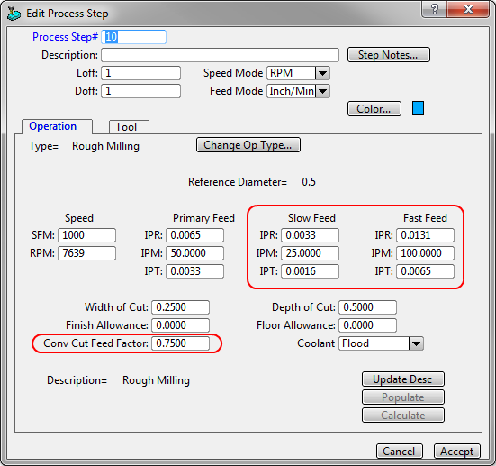Click the Conv Cut Feed Factor field
Image resolution: width=496 pixels, height=466 pixels.
[180, 343]
